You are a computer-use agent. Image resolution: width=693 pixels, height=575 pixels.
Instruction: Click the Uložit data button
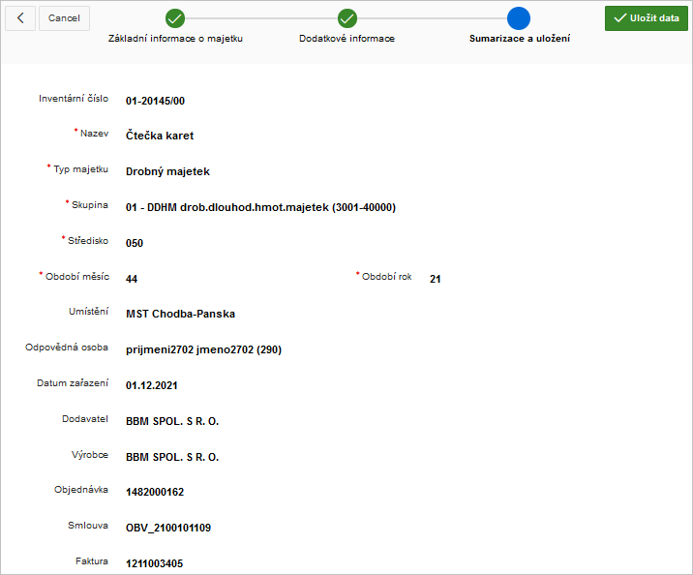647,18
